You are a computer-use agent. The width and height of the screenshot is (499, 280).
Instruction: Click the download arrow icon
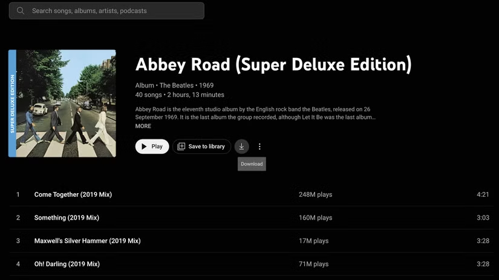point(241,147)
